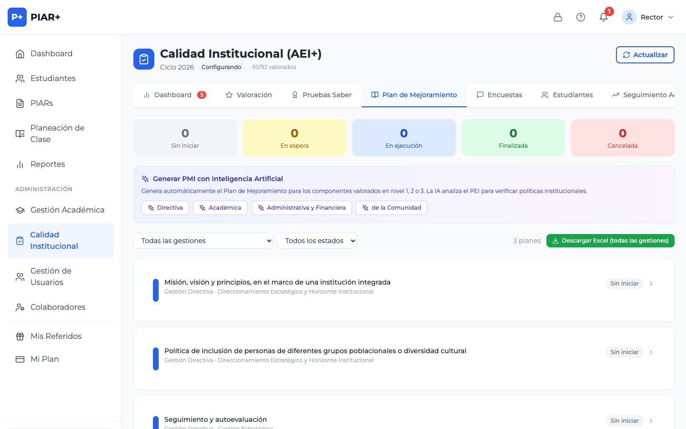
Task: Click the Actualizar button
Action: (x=645, y=55)
